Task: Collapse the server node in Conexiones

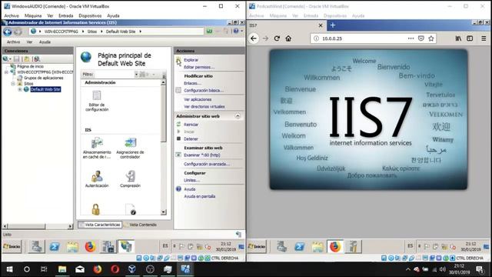Action: (6, 72)
